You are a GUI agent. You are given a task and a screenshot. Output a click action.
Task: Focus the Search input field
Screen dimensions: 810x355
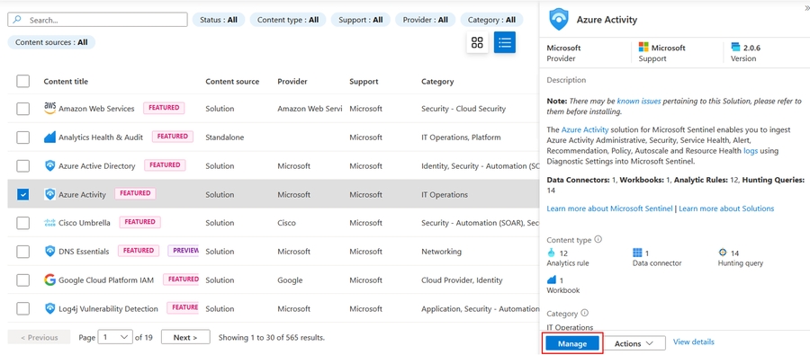tap(97, 20)
